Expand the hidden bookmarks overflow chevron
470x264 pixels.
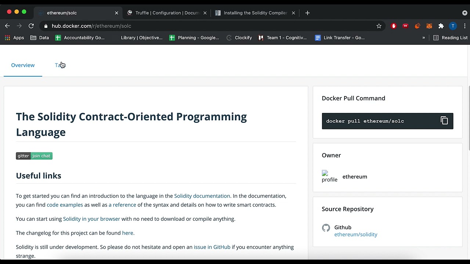pos(423,38)
